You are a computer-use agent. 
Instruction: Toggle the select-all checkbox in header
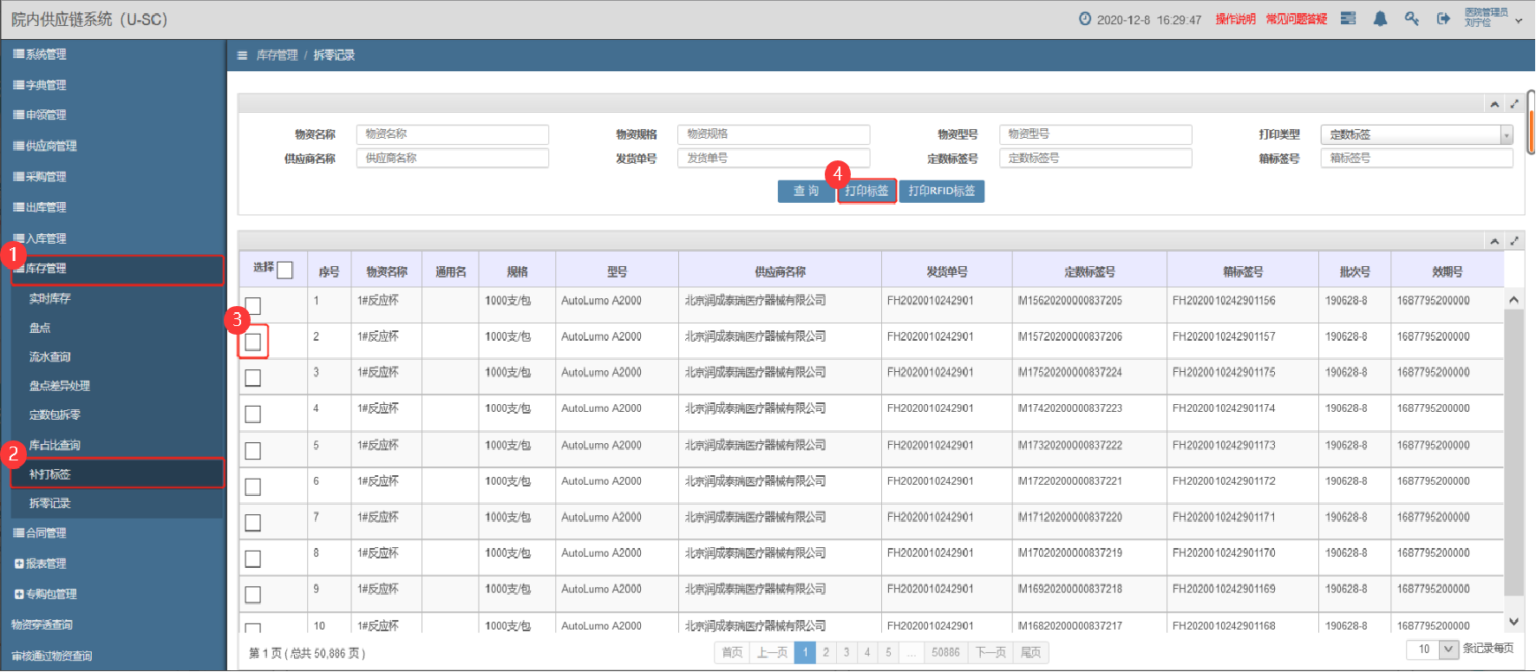point(284,270)
